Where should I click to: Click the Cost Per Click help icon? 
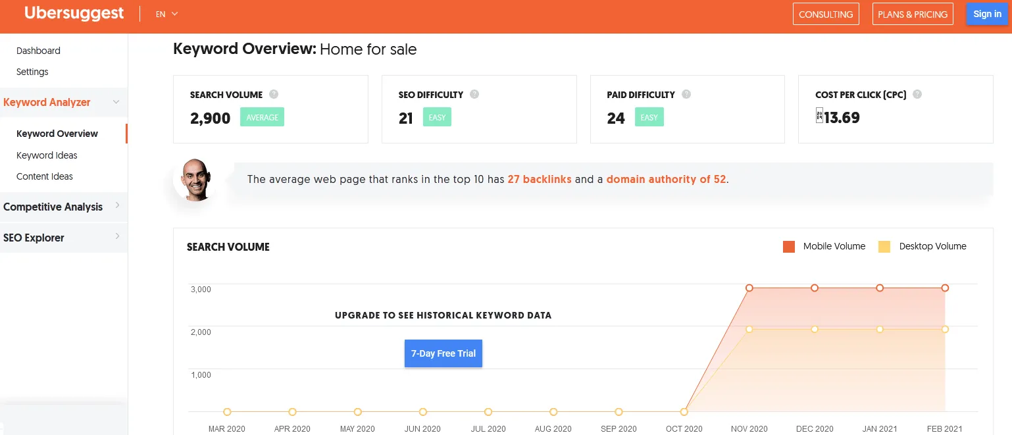[x=917, y=94]
